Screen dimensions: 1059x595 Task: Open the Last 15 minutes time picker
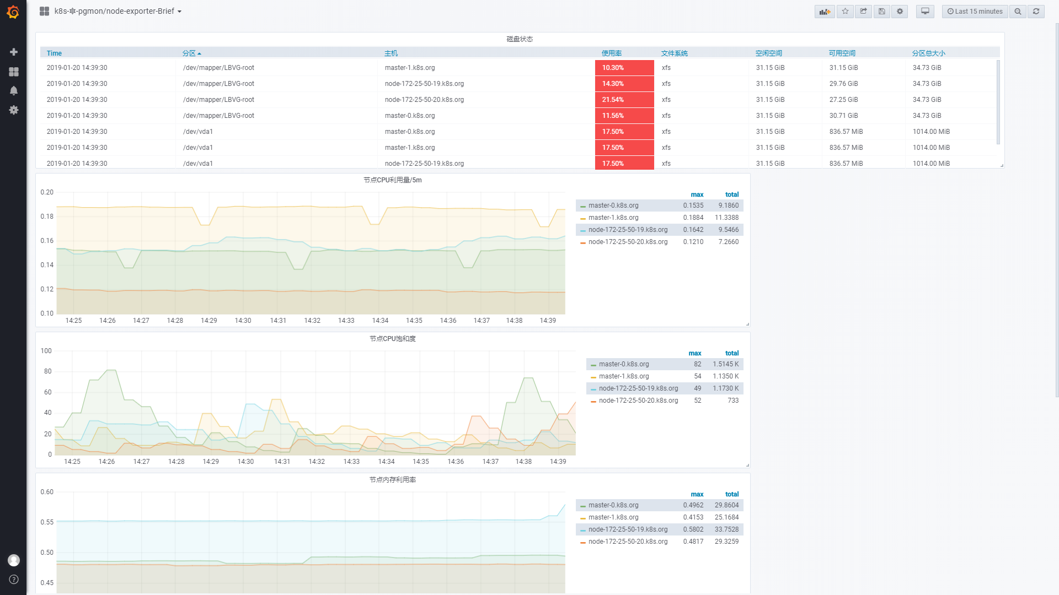pyautogui.click(x=975, y=12)
